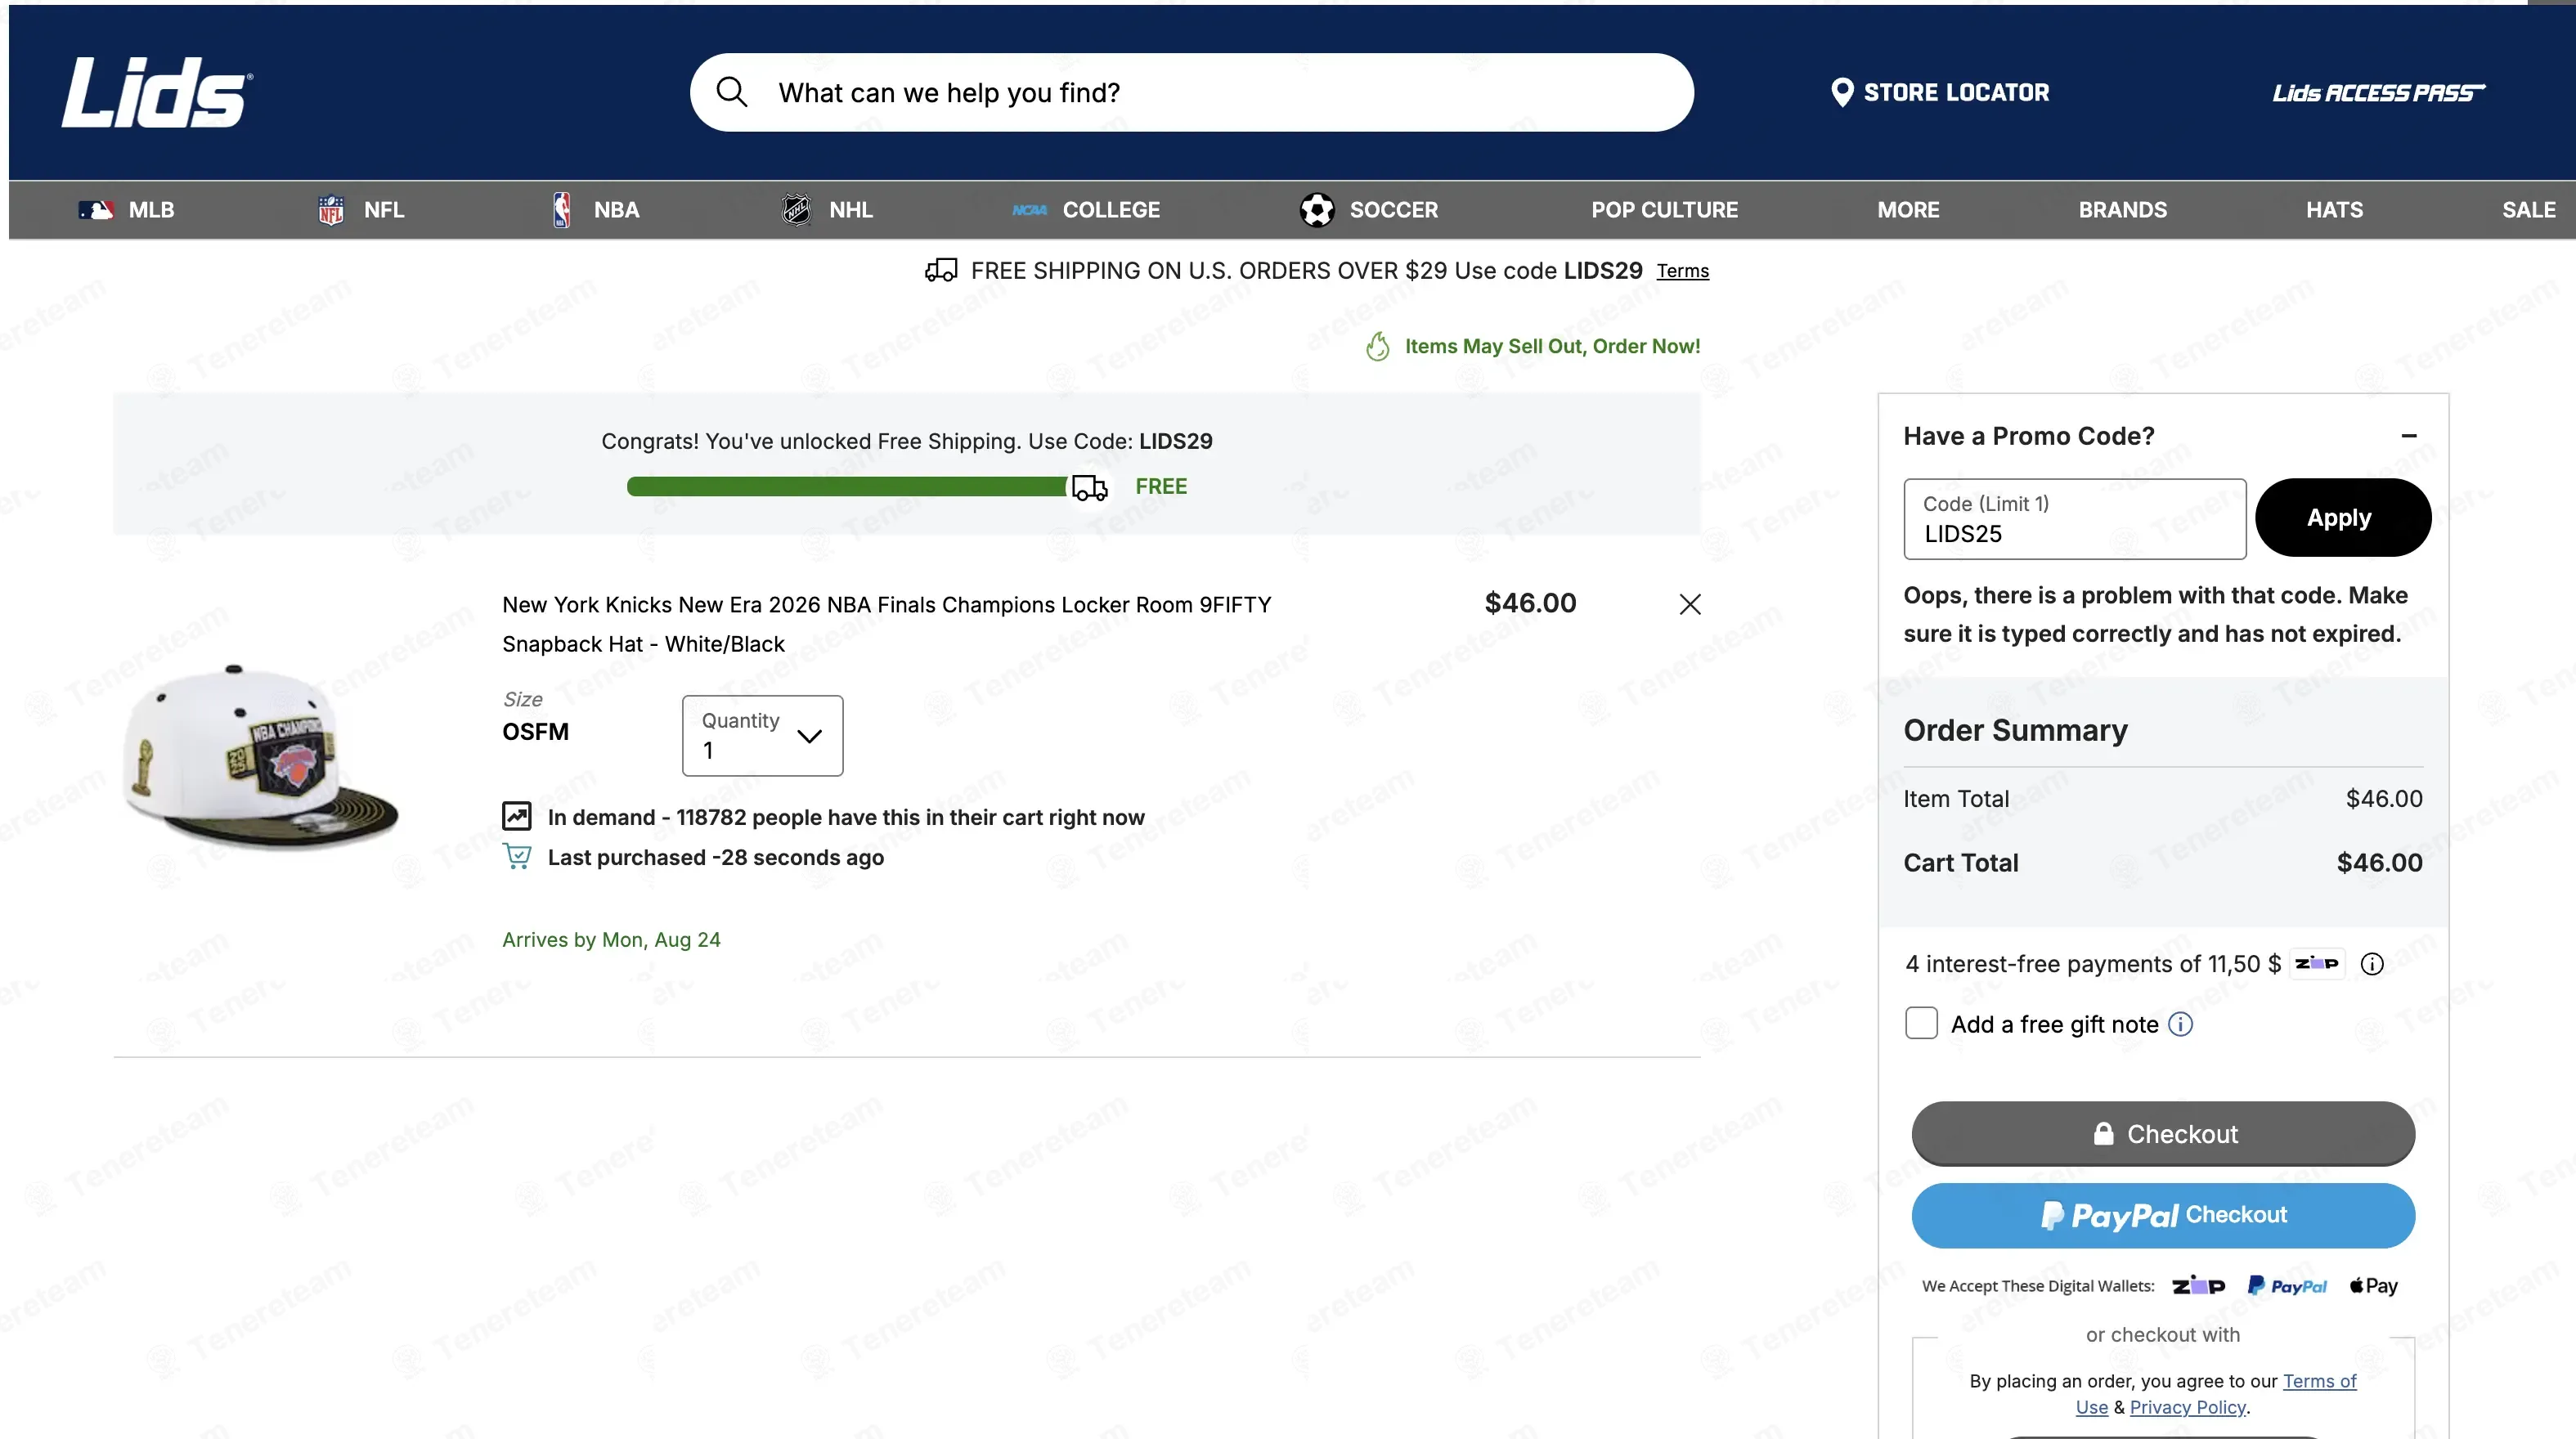Click the Cart Total $46.00 amount

click(2378, 862)
